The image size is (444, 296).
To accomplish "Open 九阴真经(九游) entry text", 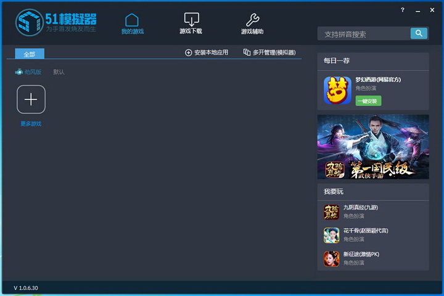I will pos(361,207).
